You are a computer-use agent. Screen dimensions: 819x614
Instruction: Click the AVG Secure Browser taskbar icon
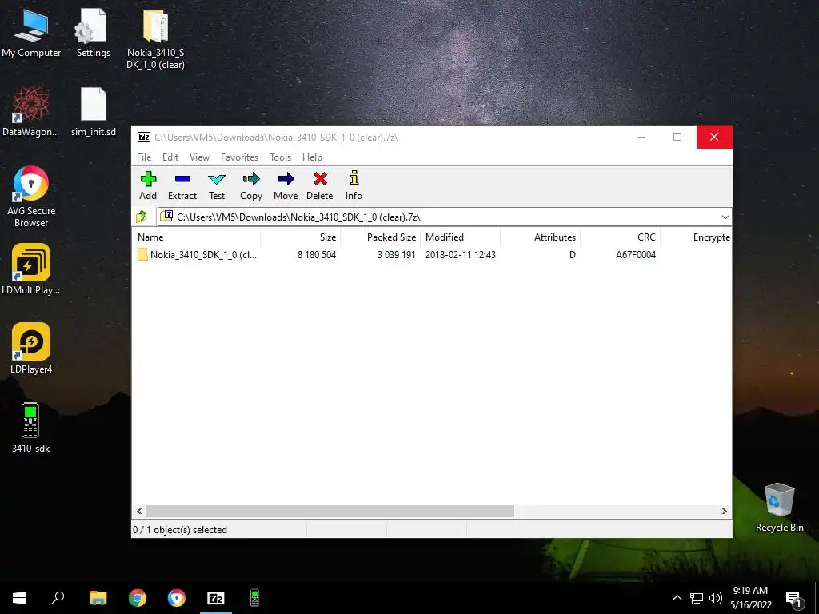point(177,598)
